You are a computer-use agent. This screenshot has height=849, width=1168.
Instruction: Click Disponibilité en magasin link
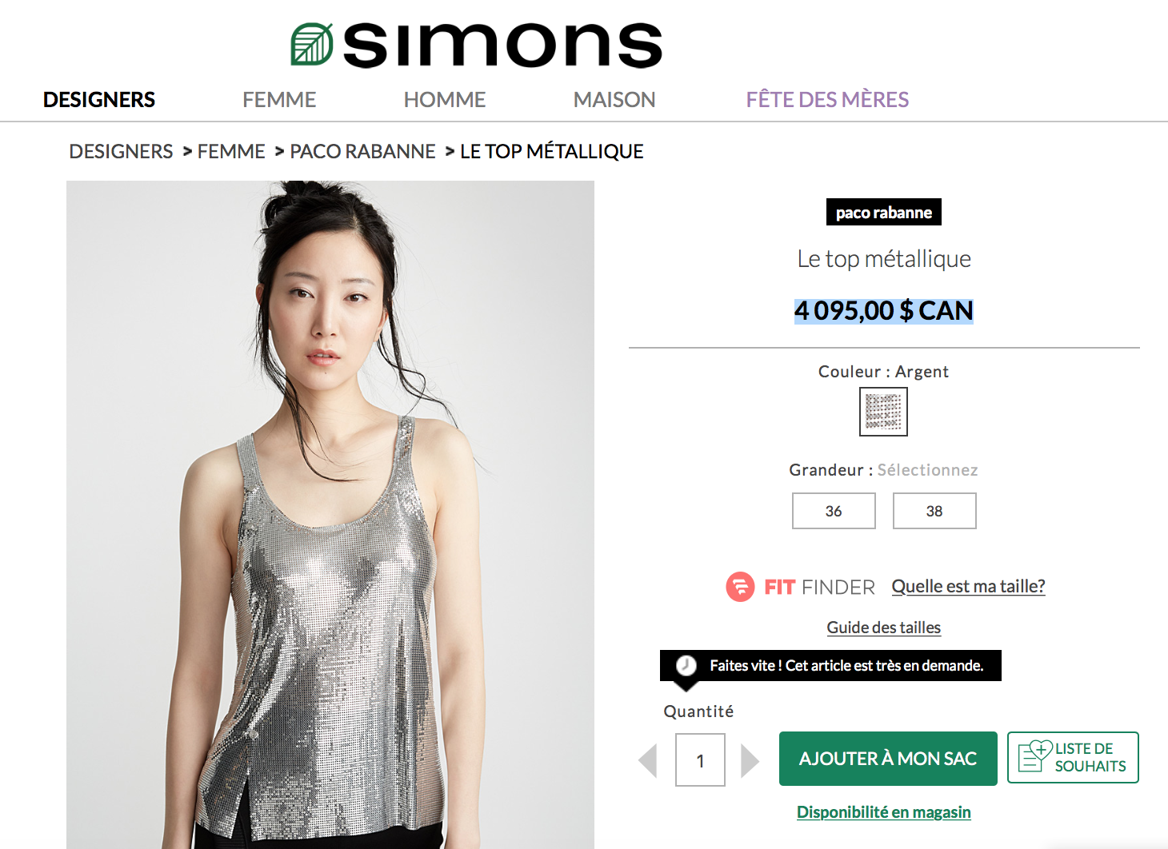884,812
